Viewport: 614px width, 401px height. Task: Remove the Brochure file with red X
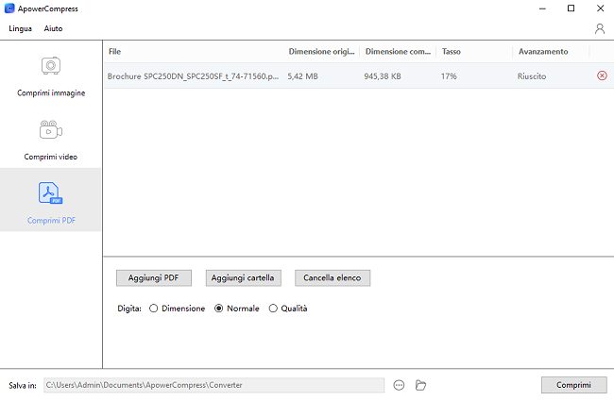[x=602, y=75]
